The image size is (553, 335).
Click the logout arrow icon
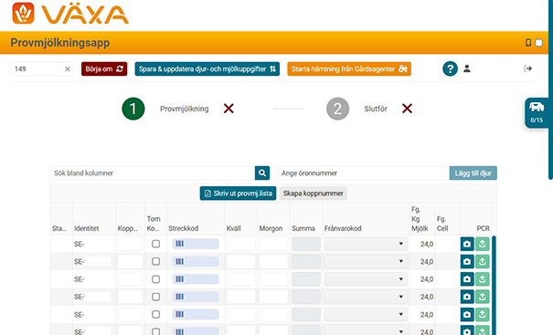point(527,68)
